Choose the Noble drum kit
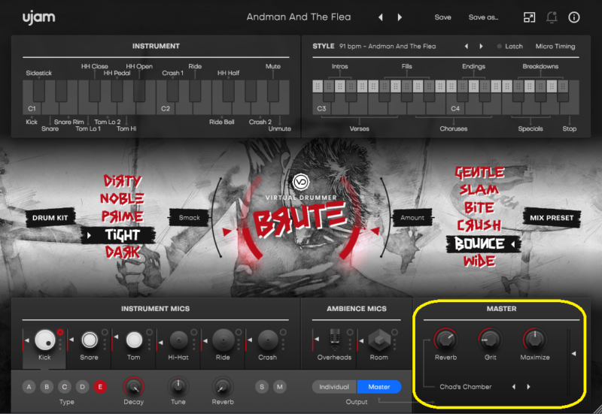The width and height of the screenshot is (602, 414). point(122,198)
